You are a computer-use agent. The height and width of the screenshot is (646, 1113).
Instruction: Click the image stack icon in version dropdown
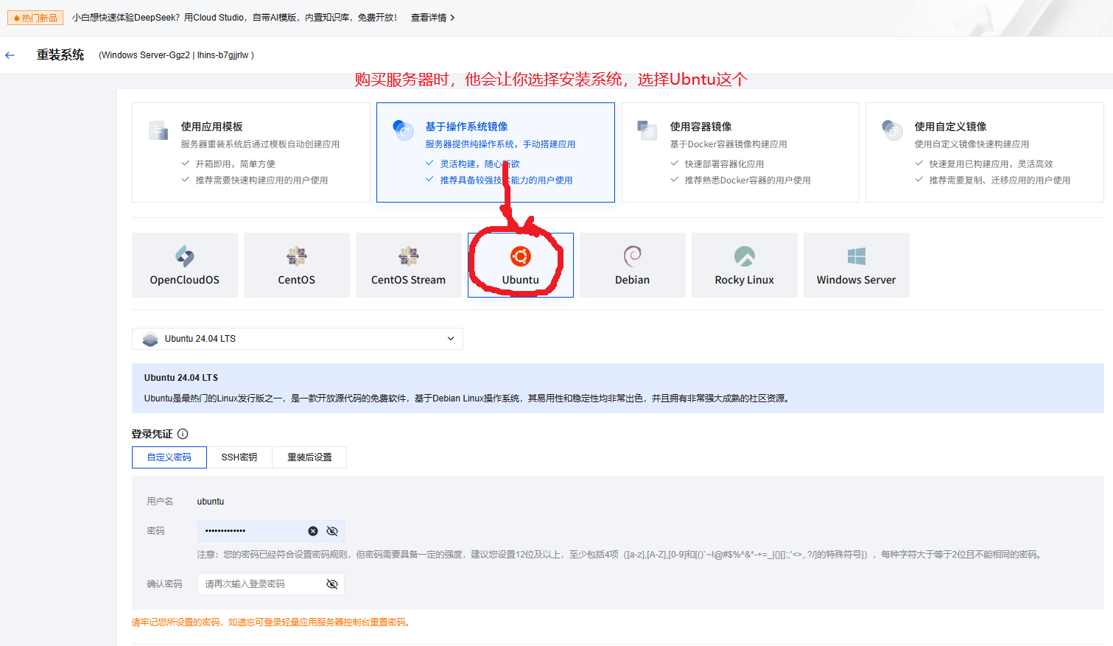point(150,339)
